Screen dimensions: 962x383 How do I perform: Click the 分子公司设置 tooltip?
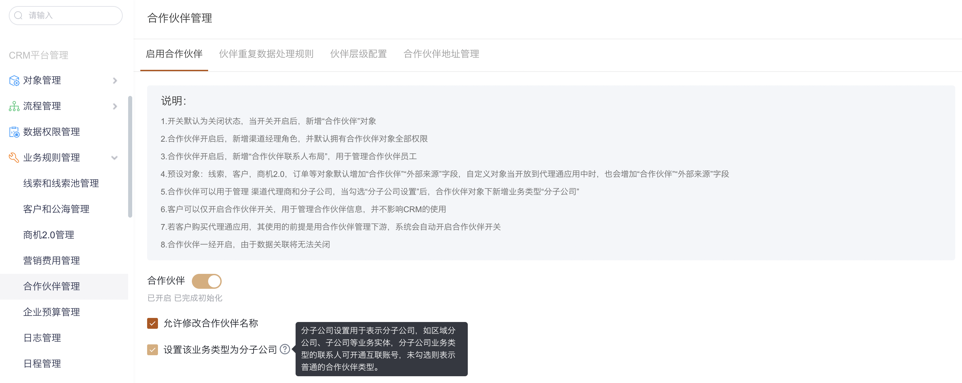[381, 349]
